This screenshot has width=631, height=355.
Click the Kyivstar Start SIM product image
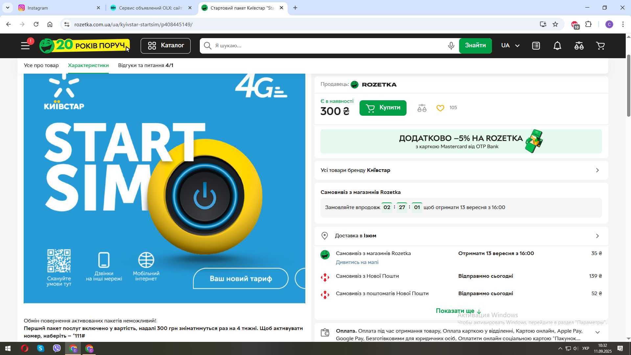[x=164, y=188]
